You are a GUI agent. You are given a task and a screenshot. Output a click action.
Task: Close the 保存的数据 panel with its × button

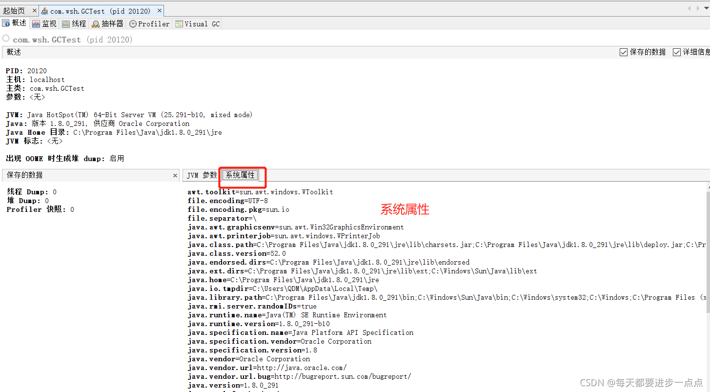tap(175, 175)
